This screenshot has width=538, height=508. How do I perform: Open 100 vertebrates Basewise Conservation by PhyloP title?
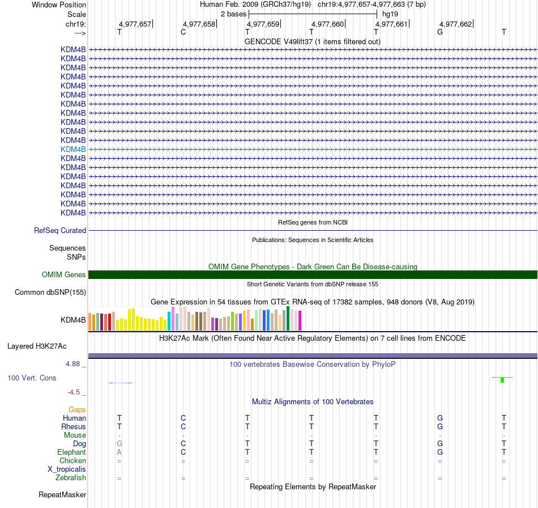pyautogui.click(x=313, y=364)
